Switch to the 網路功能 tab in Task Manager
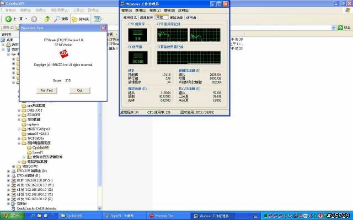Viewport: 353px width, 220px height. click(x=176, y=18)
